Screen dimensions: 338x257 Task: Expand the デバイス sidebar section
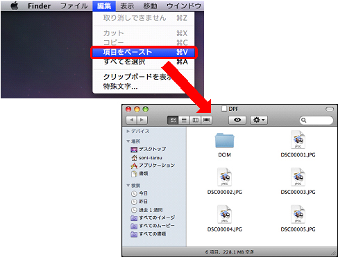(x=128, y=131)
